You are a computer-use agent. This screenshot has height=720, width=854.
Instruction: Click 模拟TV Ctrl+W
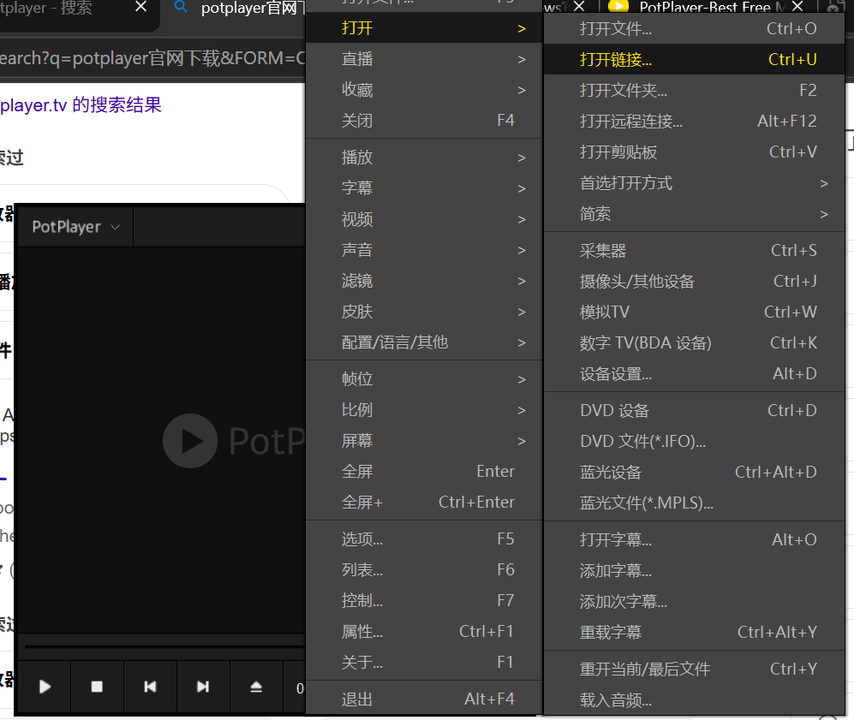pyautogui.click(x=695, y=312)
